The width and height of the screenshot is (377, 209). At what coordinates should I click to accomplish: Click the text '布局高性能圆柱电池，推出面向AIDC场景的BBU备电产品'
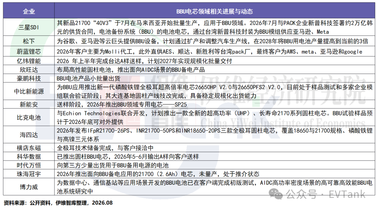coord(131,70)
